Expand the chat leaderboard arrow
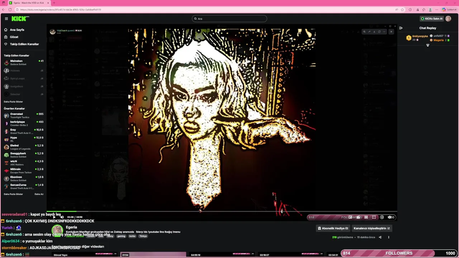459x258 pixels. 427,45
